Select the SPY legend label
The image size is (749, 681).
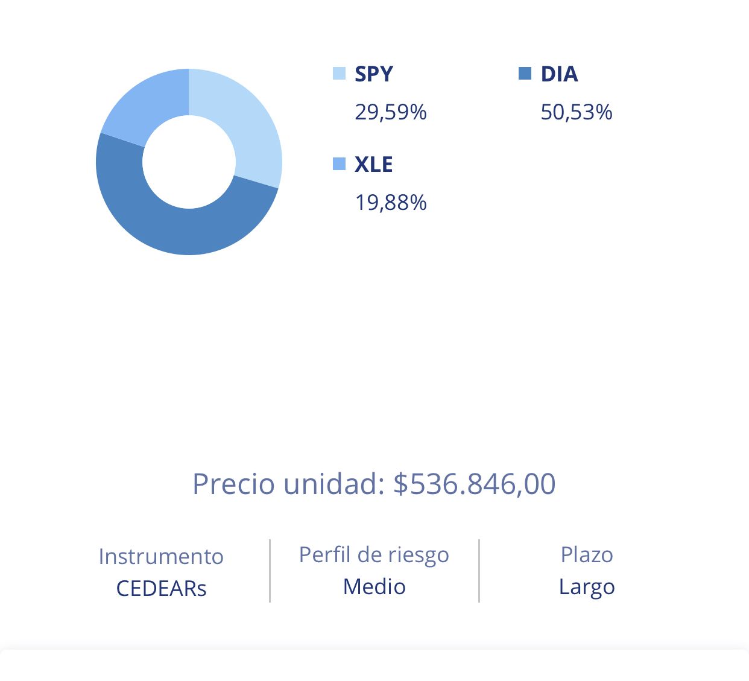[x=374, y=74]
